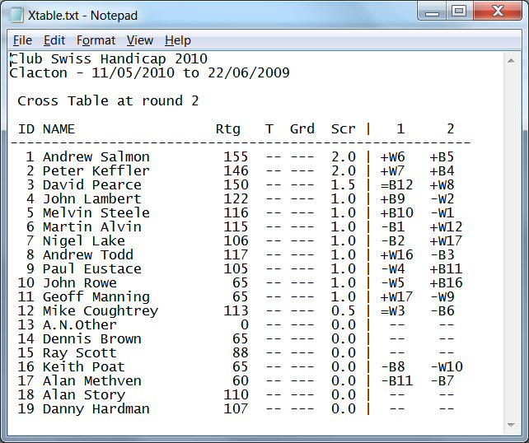This screenshot has width=529, height=443.
Task: Click score '0.5' in Mike Coughtrey's row
Action: pos(343,310)
